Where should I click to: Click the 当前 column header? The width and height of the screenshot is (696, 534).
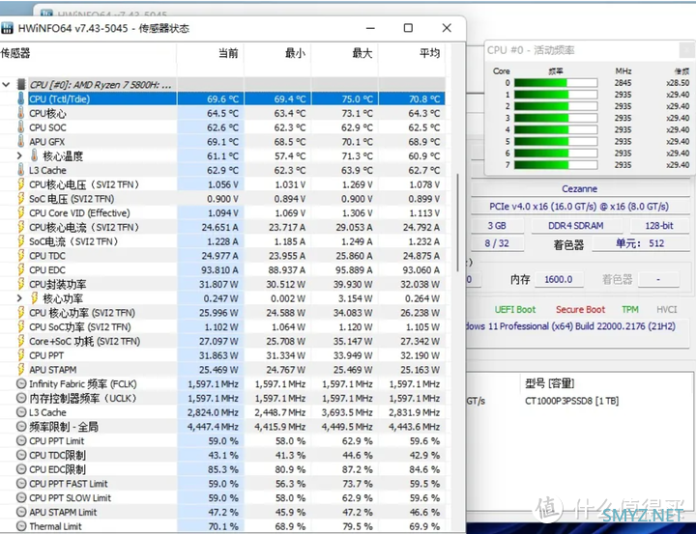(228, 54)
